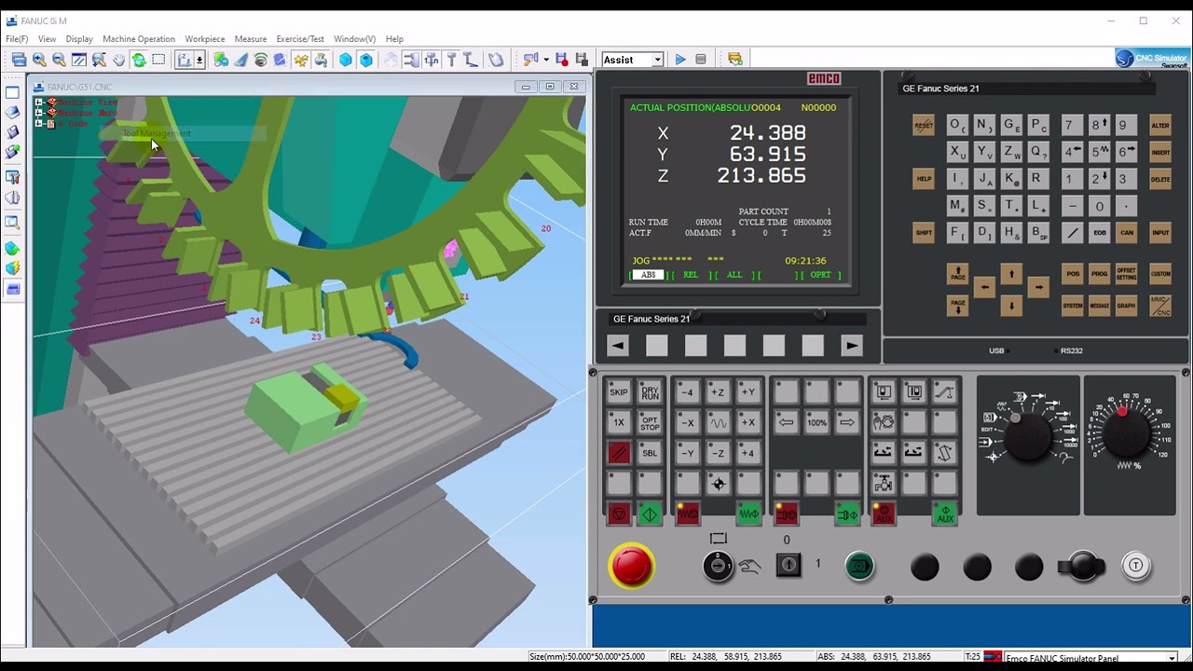Open the Exercise/Test menu
This screenshot has height=671, width=1193.
[x=300, y=39]
